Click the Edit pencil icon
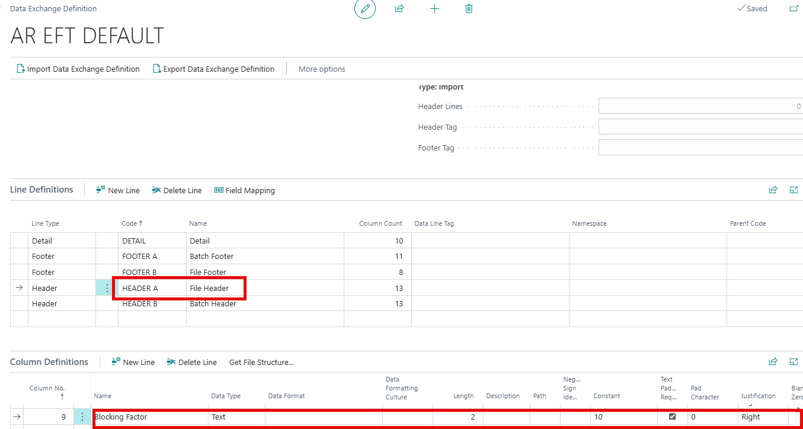Viewport: 803px width, 429px height. [364, 9]
